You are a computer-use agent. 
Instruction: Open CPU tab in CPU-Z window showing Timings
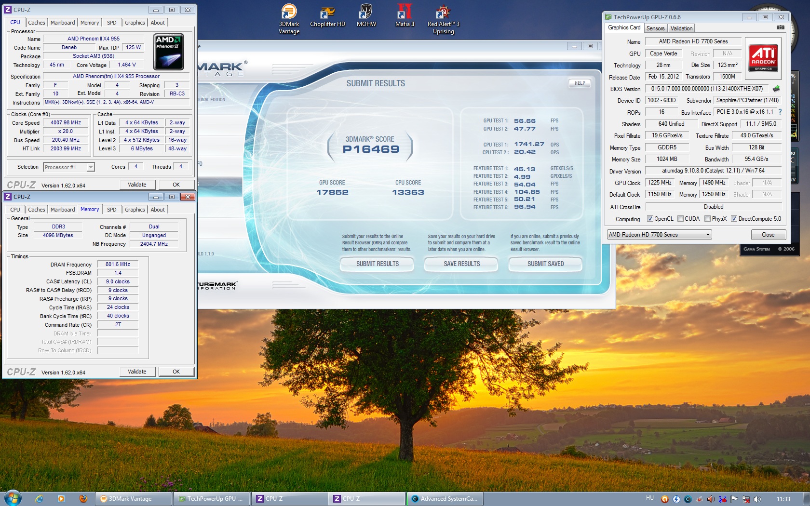15,210
